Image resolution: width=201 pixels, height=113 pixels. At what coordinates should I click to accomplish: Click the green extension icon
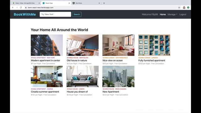188,8
